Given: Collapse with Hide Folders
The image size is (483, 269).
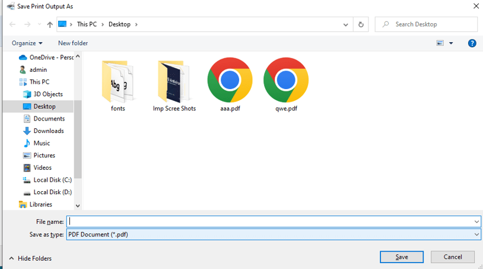Looking at the screenshot, I should pos(30,258).
